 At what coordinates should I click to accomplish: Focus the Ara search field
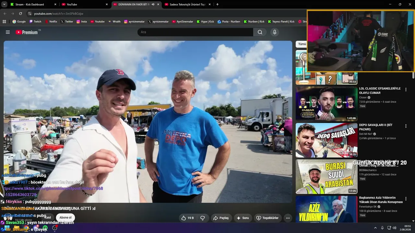pyautogui.click(x=195, y=32)
